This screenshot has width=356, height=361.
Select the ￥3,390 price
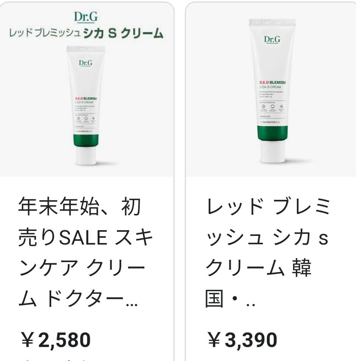click(242, 340)
